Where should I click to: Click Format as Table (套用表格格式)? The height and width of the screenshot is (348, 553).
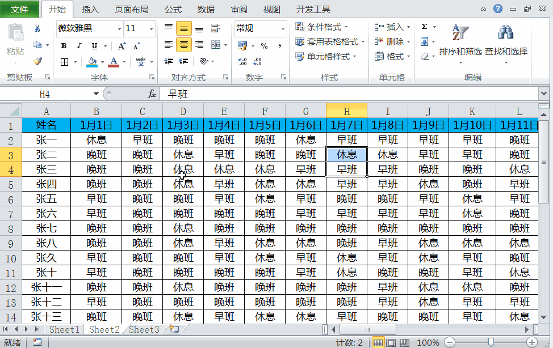[328, 42]
